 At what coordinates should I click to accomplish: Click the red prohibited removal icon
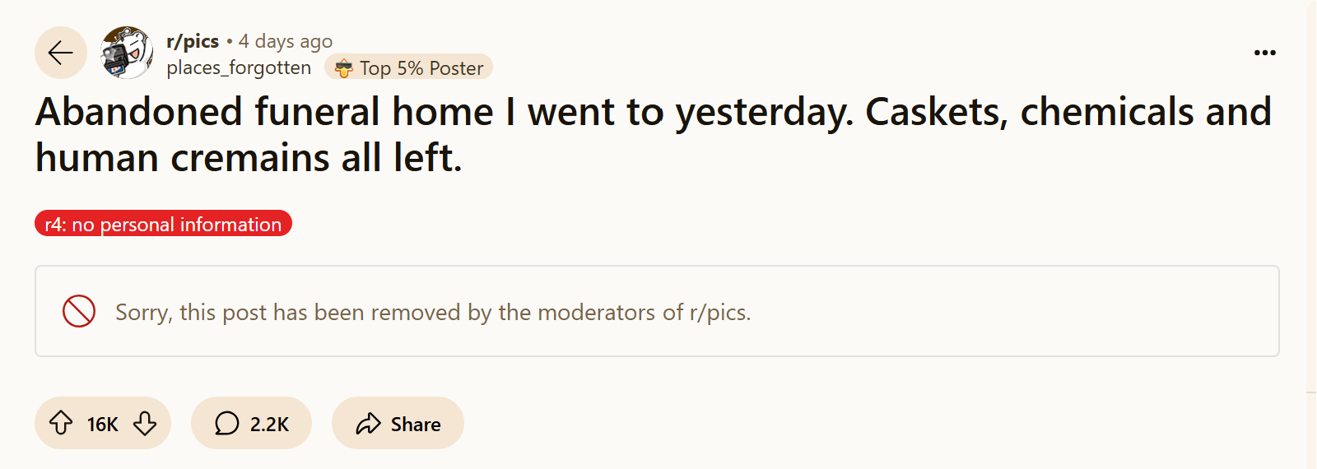pyautogui.click(x=79, y=311)
